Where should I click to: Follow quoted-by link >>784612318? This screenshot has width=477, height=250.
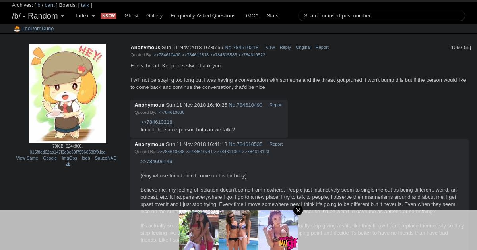(195, 55)
